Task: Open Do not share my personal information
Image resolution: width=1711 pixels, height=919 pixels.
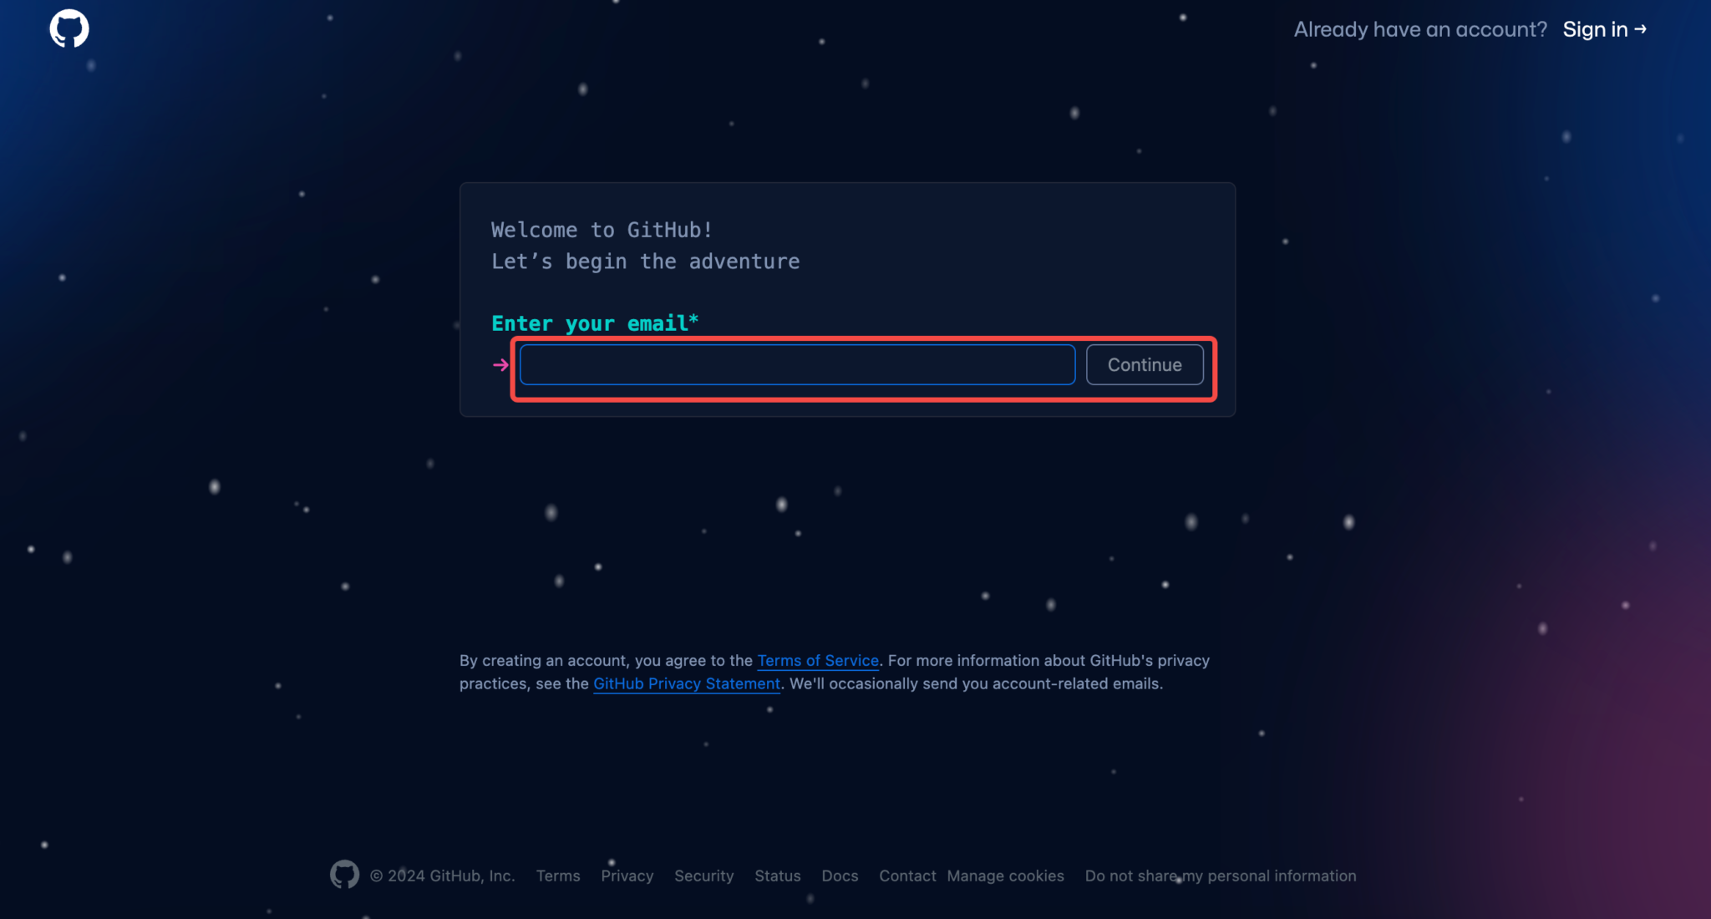Action: click(1221, 876)
